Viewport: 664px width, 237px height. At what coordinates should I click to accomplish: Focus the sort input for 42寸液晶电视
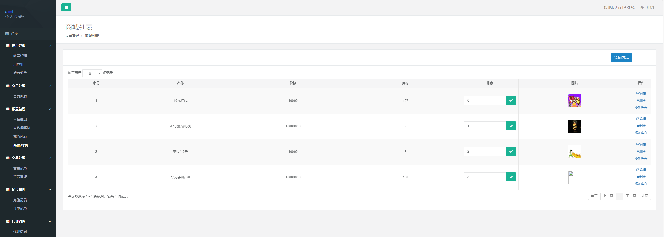[x=485, y=126]
